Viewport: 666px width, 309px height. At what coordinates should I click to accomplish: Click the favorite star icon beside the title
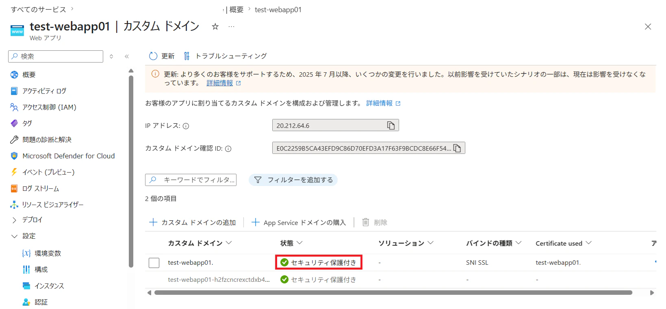click(215, 26)
